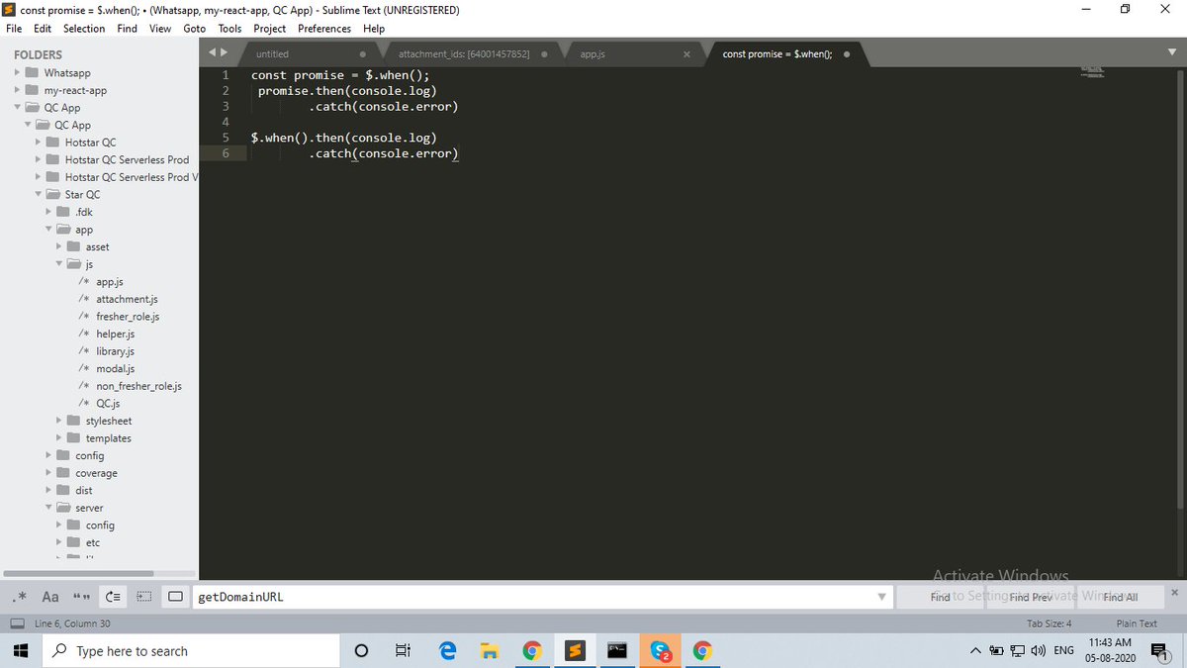Click the stylesheet folder icon
Viewport: 1187px width, 668px height.
[x=73, y=421]
